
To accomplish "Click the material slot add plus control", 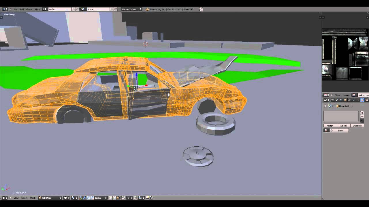I will (x=362, y=113).
